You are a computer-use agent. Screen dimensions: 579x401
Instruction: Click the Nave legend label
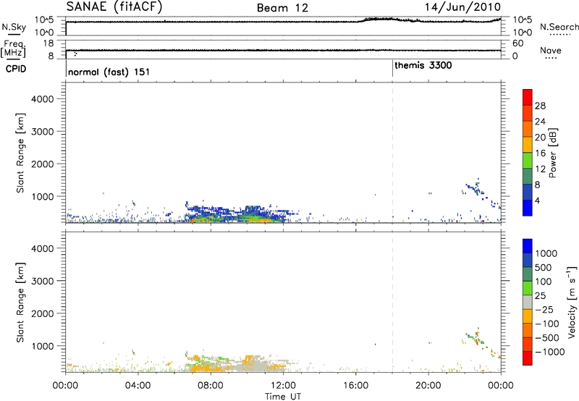point(550,50)
